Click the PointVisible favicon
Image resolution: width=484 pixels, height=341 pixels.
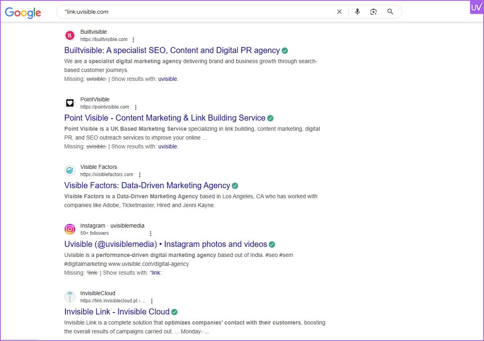point(70,103)
